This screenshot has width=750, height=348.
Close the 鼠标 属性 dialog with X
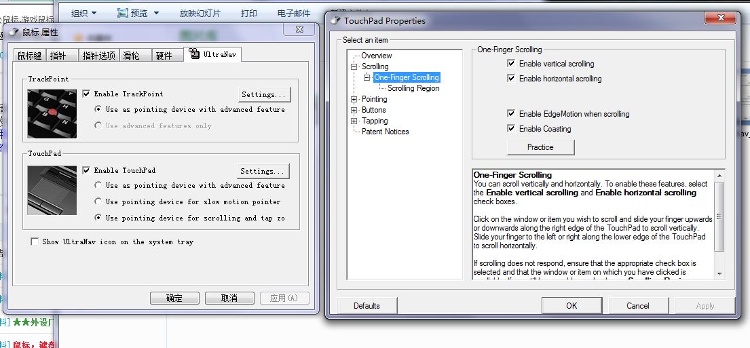tap(299, 29)
